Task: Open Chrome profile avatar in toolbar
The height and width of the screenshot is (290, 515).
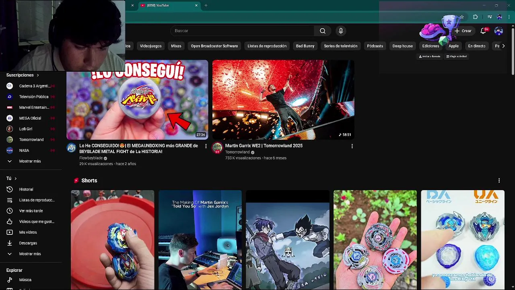Action: tap(499, 17)
